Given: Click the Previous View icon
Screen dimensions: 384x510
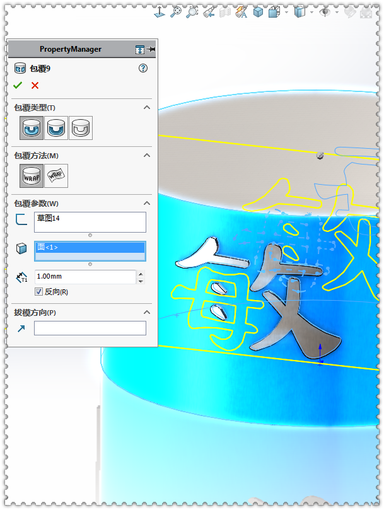Looking at the screenshot, I should point(209,12).
